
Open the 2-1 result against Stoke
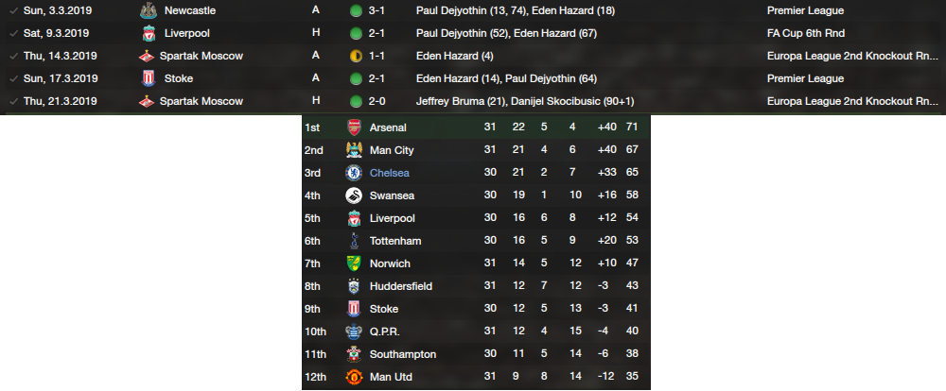coord(377,78)
